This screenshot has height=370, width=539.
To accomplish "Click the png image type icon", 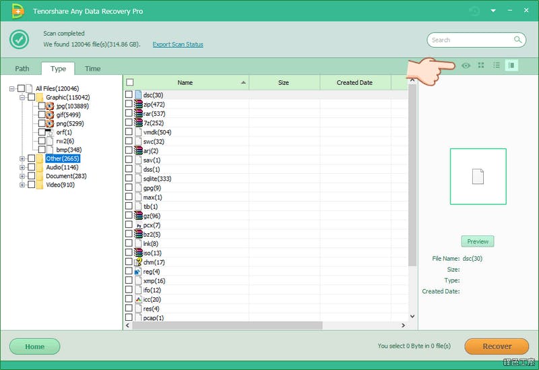I will (50, 123).
